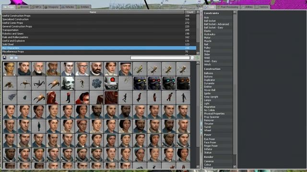
Task: Open the Post Processing tab
Action: point(228,7)
